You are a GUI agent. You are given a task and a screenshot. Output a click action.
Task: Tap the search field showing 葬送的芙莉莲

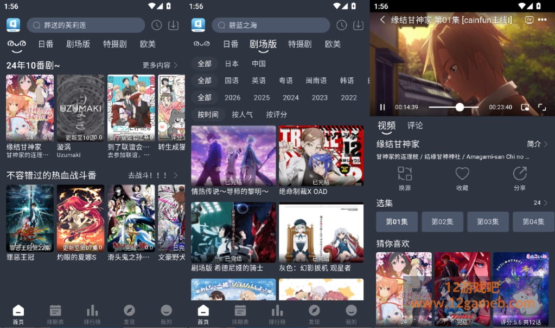(86, 25)
